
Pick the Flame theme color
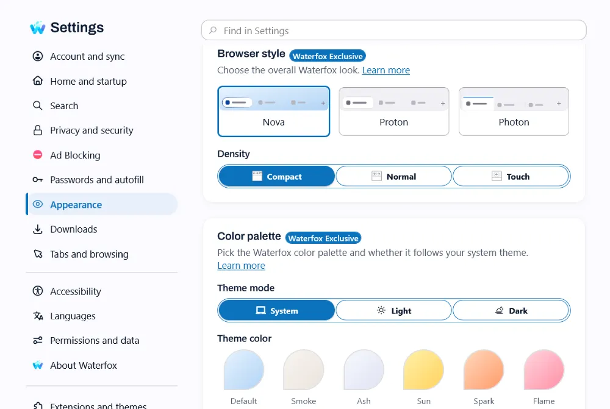pyautogui.click(x=544, y=370)
